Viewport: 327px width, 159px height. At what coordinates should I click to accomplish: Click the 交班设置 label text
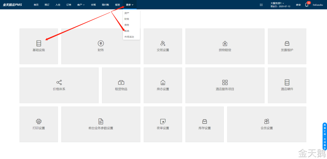pos(163,50)
